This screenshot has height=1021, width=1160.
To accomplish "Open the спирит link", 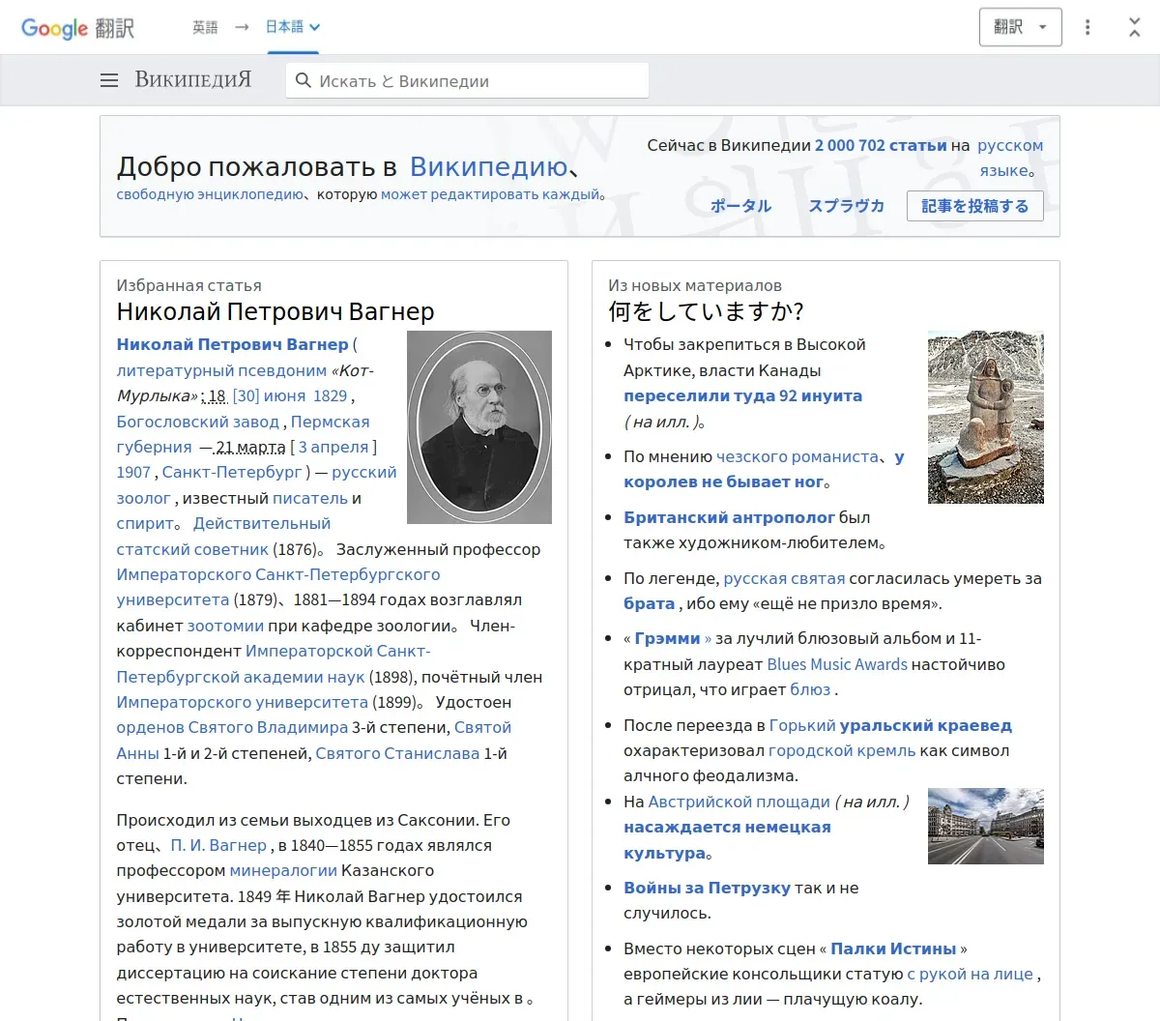I will [145, 523].
